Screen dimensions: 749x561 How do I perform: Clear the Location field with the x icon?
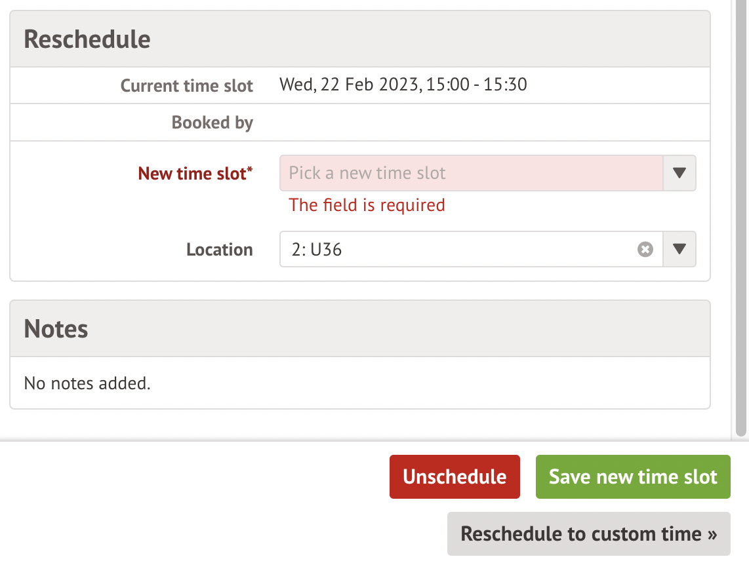pos(645,250)
